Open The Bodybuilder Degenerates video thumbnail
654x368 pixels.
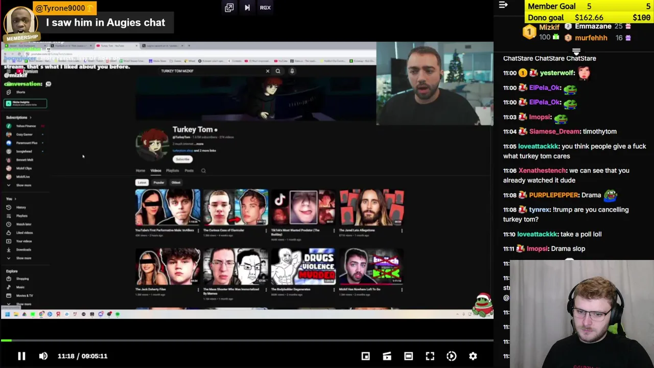coord(303,266)
